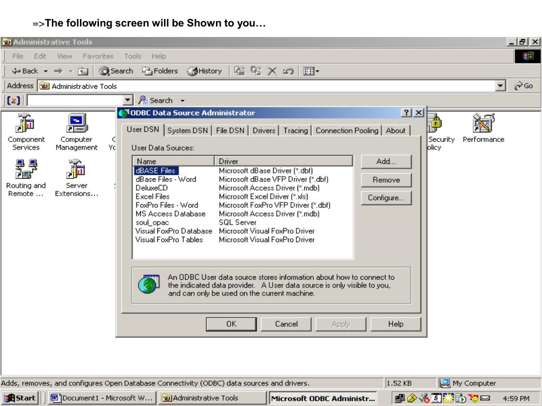Switch to the File DSN tab

[x=230, y=131]
